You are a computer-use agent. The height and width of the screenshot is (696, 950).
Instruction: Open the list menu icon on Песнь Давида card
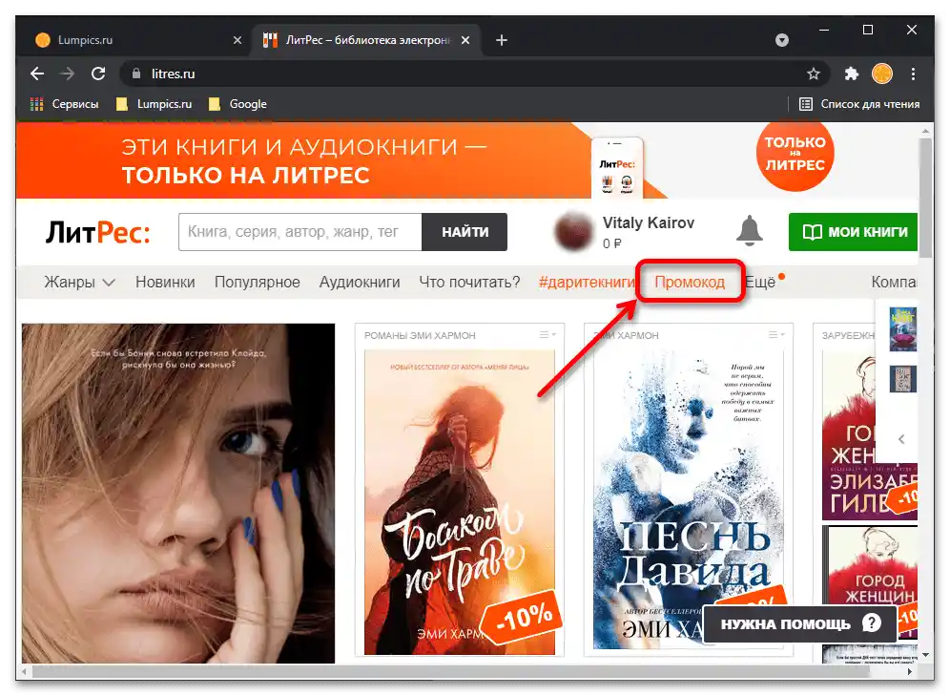coord(776,335)
